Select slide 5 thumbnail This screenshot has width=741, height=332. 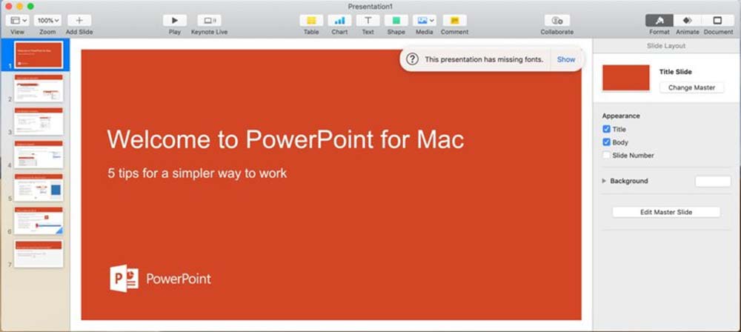[39, 187]
